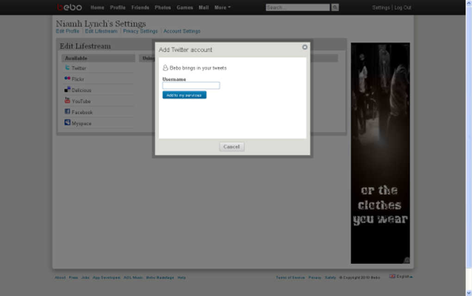
Task: Click the user icon beside Bebo brings tweets
Action: [165, 68]
